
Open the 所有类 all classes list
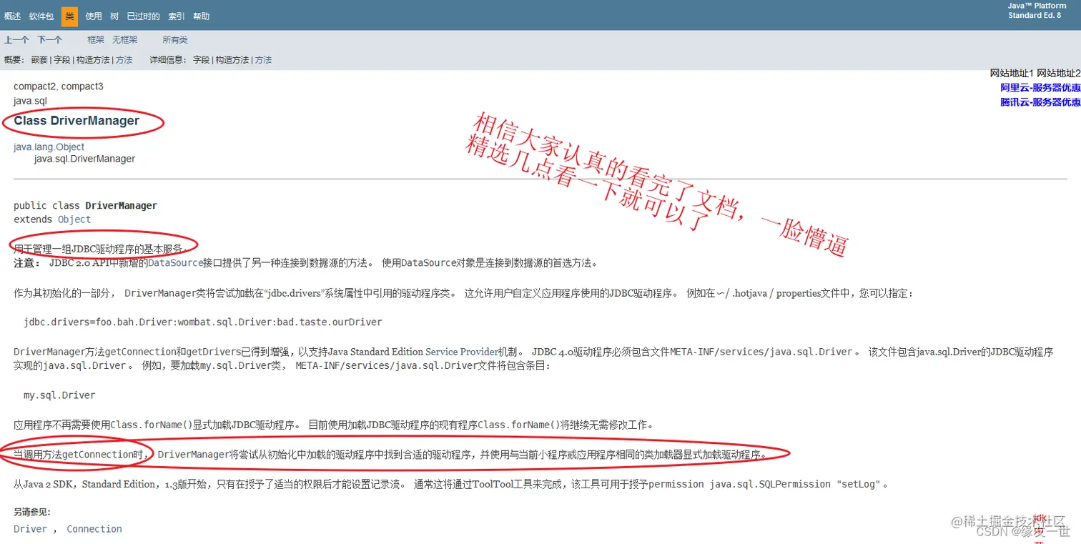tap(175, 40)
